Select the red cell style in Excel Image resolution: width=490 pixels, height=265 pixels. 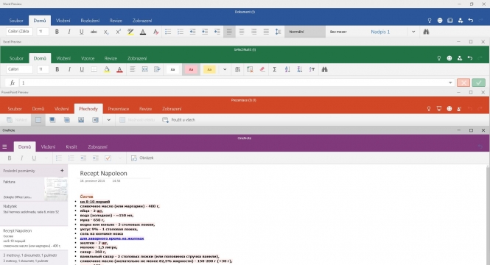(x=191, y=70)
